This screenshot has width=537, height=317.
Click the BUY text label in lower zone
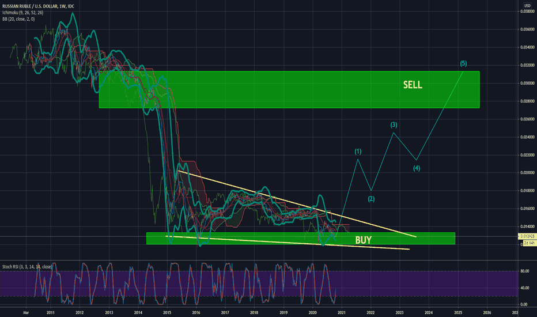(364, 240)
